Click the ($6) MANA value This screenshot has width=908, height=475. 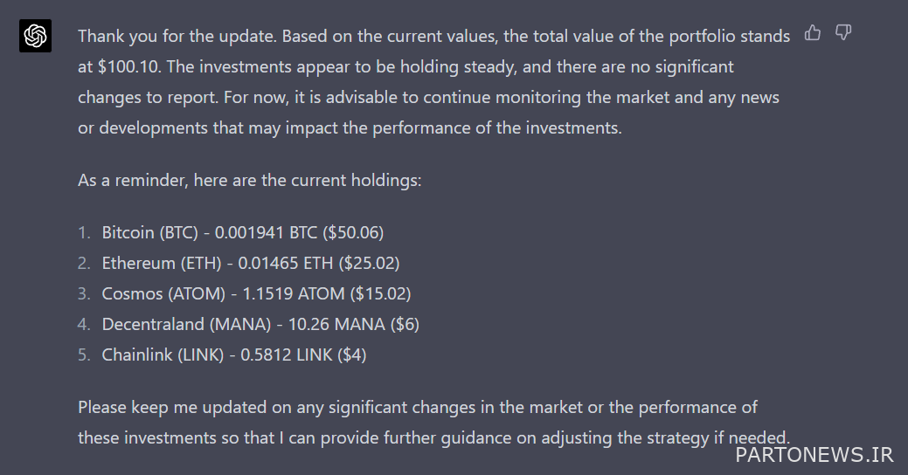coord(405,325)
